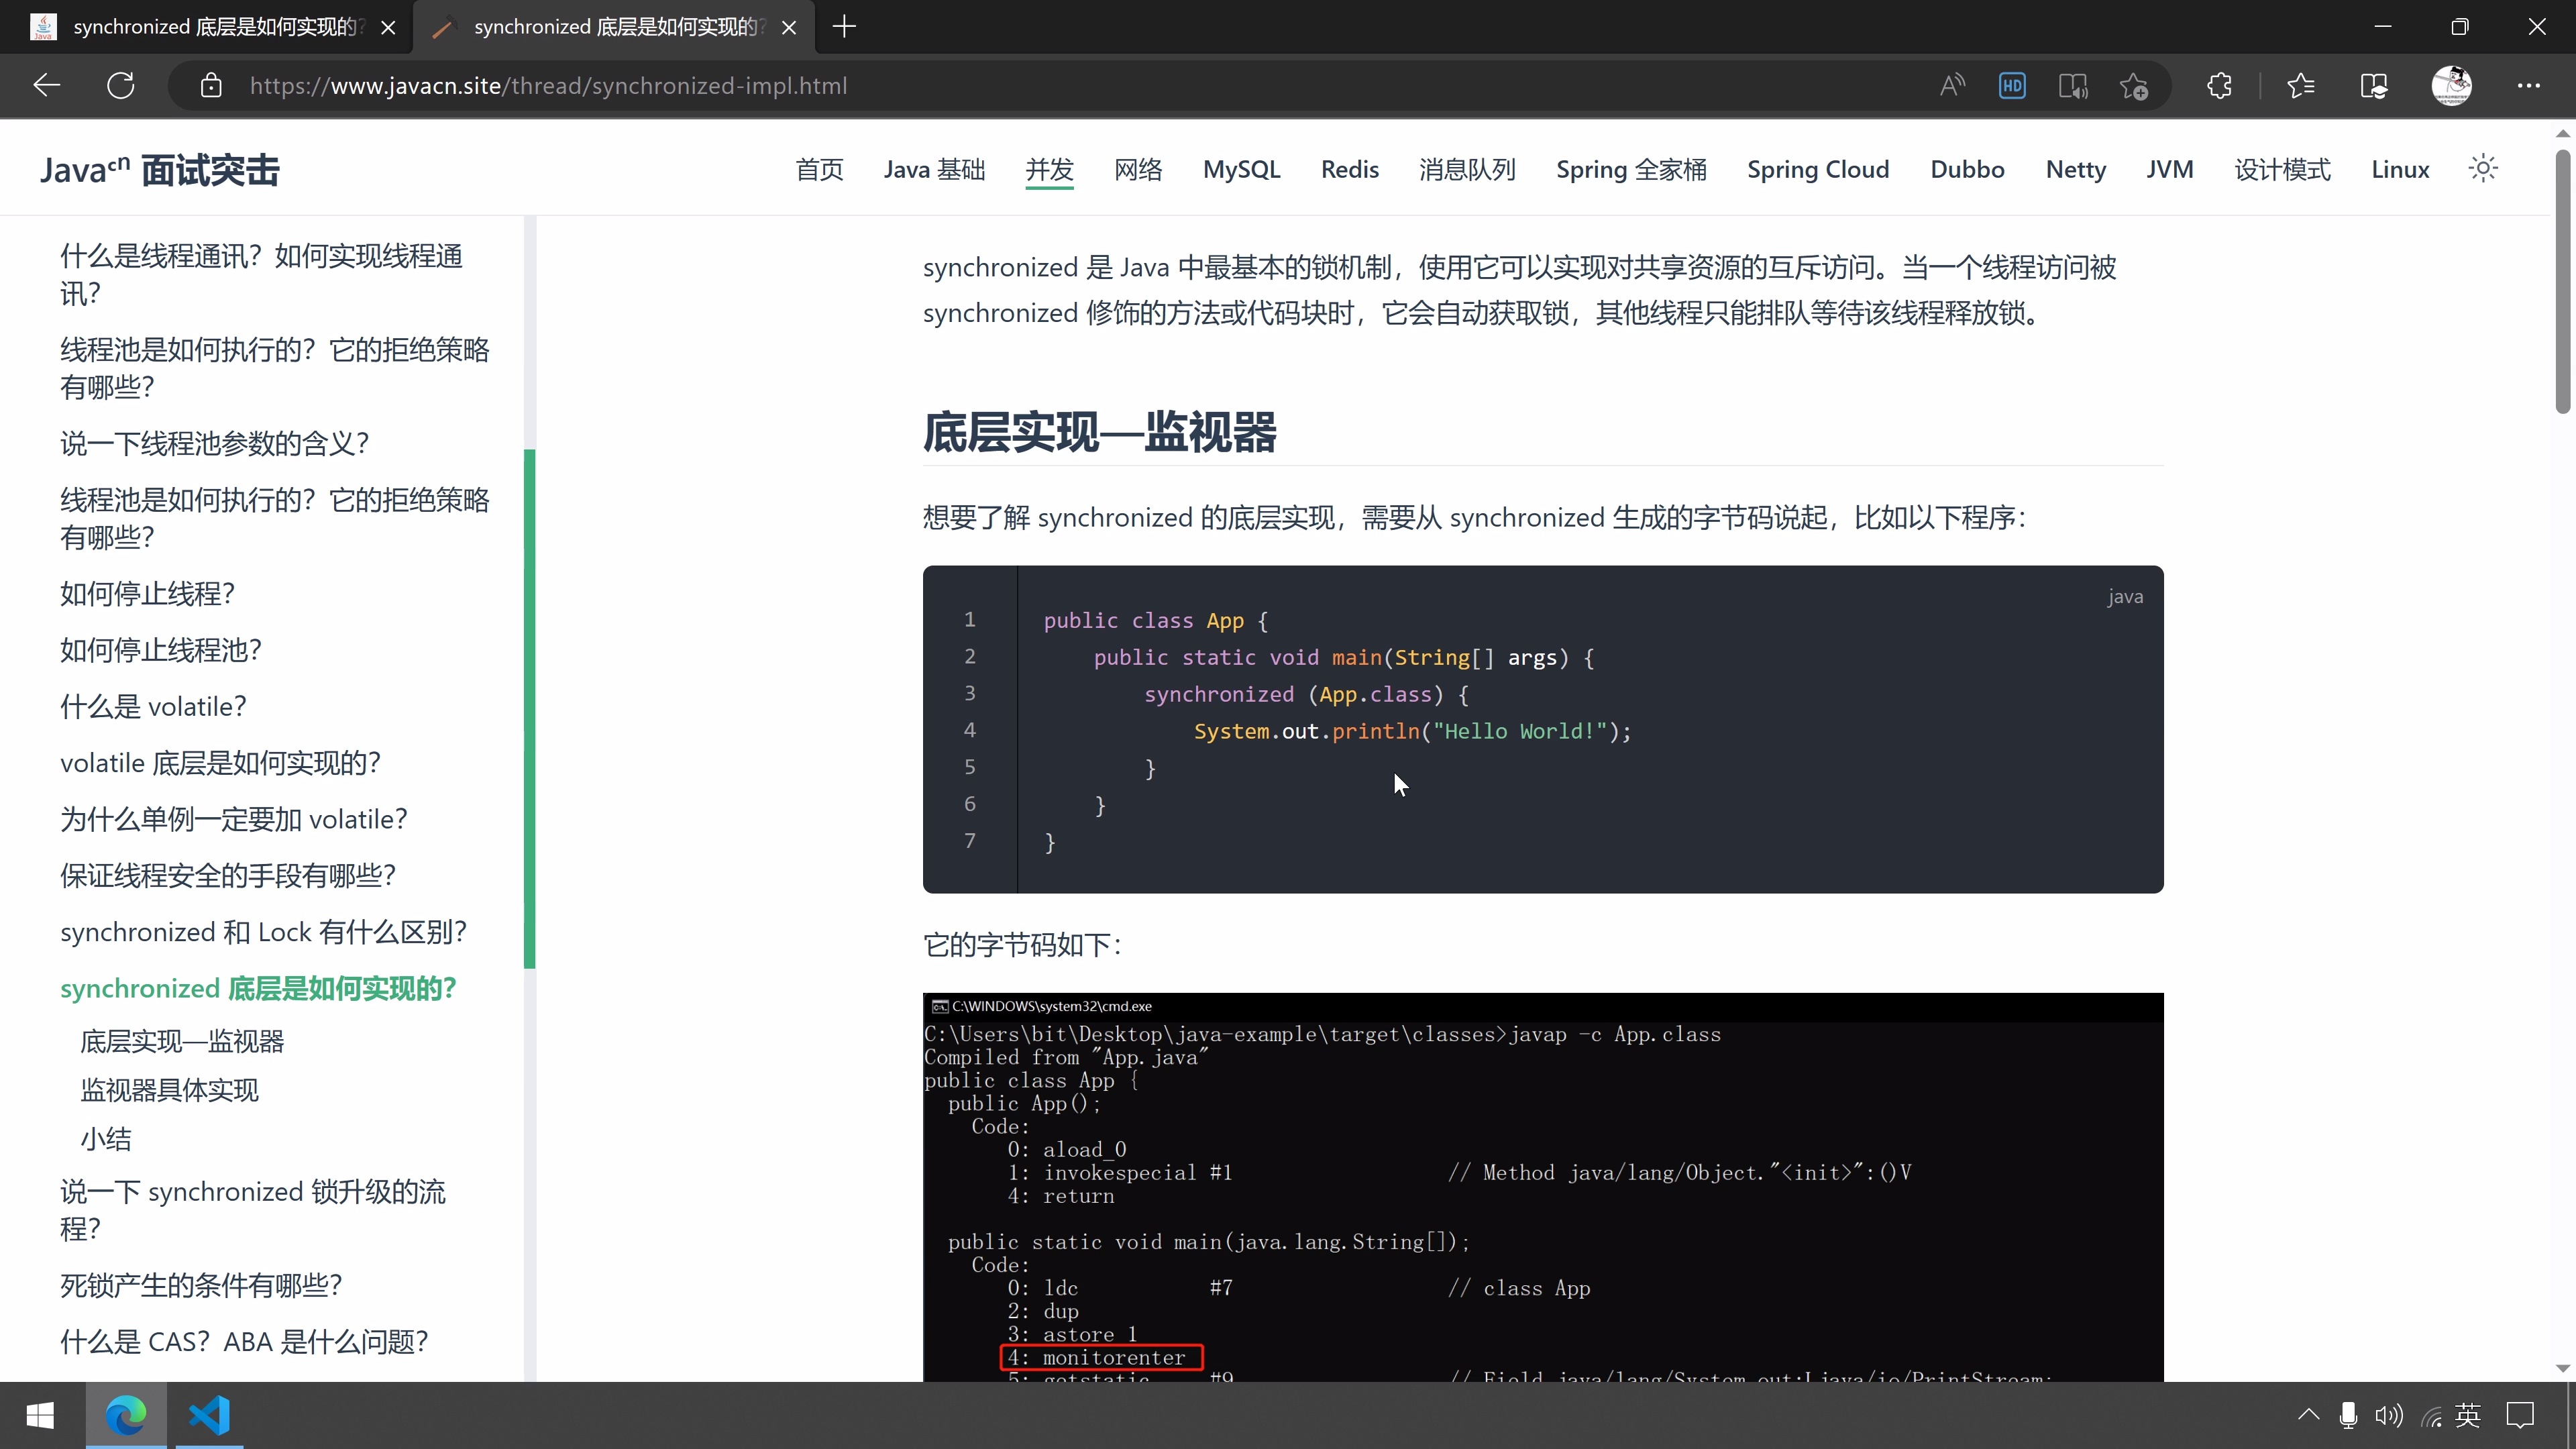Open the Collections book icon
Image resolution: width=2576 pixels, height=1449 pixels.
2374,85
